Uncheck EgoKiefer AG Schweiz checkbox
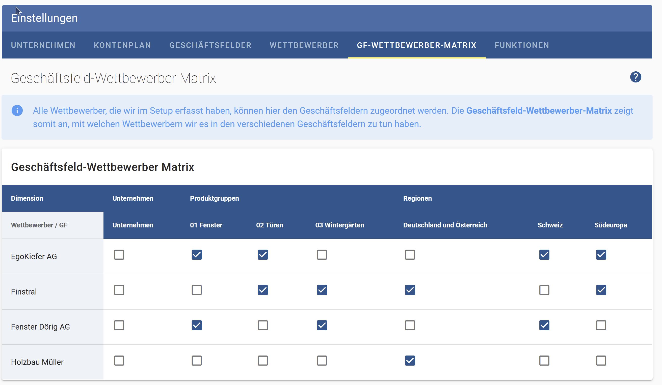This screenshot has width=662, height=385. click(544, 255)
